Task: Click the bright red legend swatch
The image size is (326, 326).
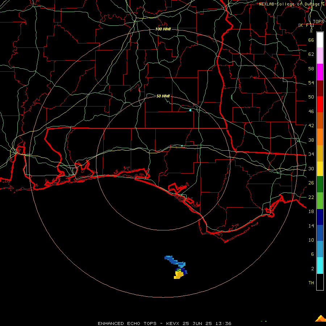Action: pyautogui.click(x=320, y=104)
